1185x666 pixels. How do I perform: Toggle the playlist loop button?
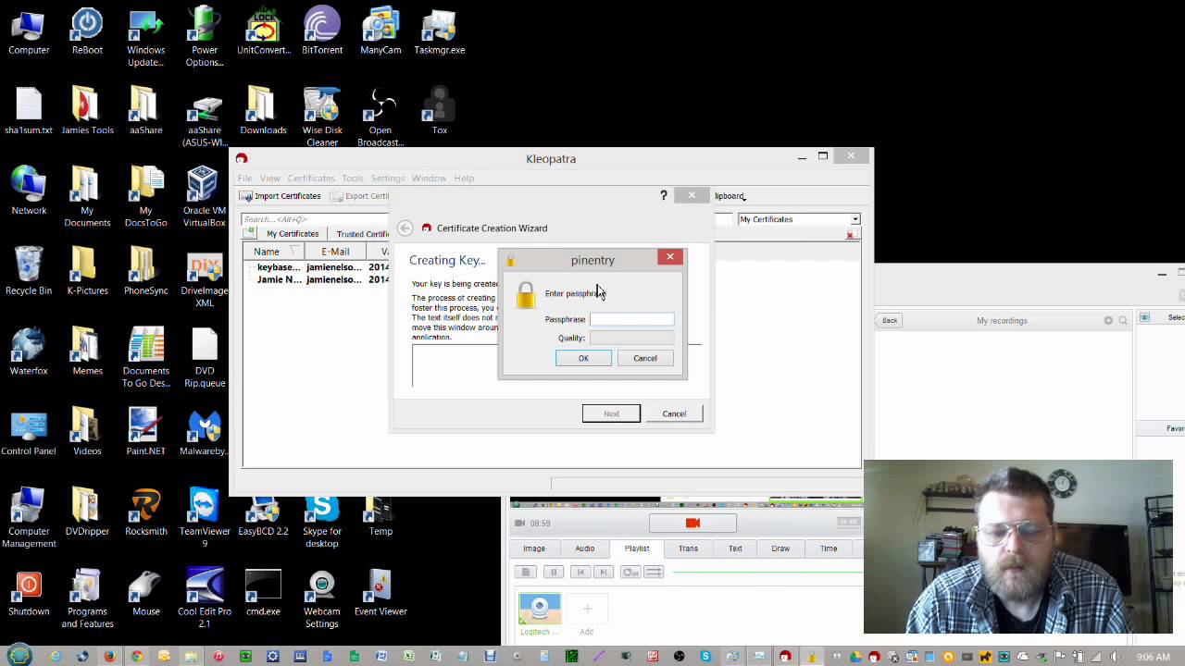click(631, 573)
